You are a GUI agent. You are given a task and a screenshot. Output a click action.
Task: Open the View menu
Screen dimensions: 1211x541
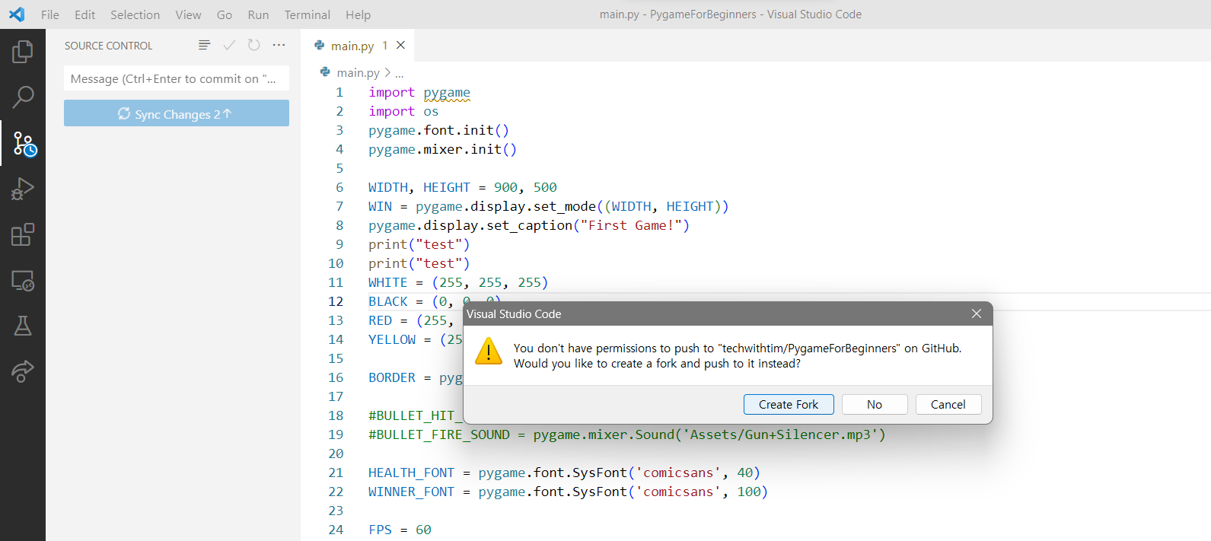(189, 14)
